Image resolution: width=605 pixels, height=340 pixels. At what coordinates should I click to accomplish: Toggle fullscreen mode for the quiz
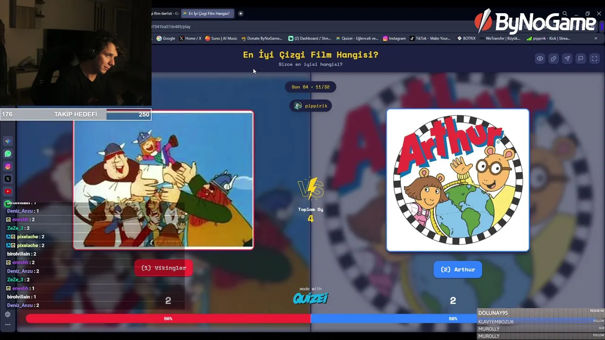595,59
